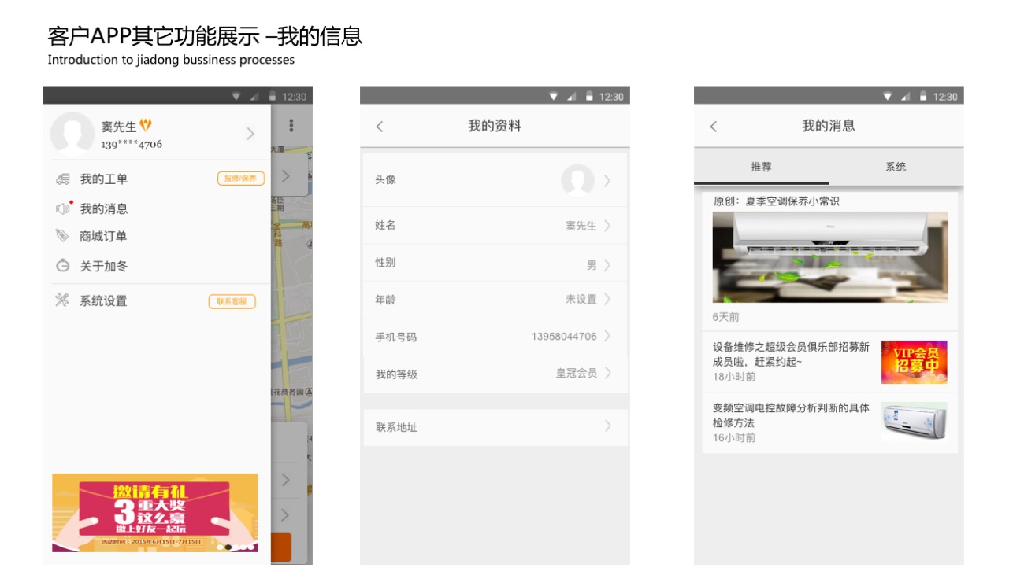1024x575 pixels.
Task: Open the 性别 row chevron
Action: coord(607,265)
